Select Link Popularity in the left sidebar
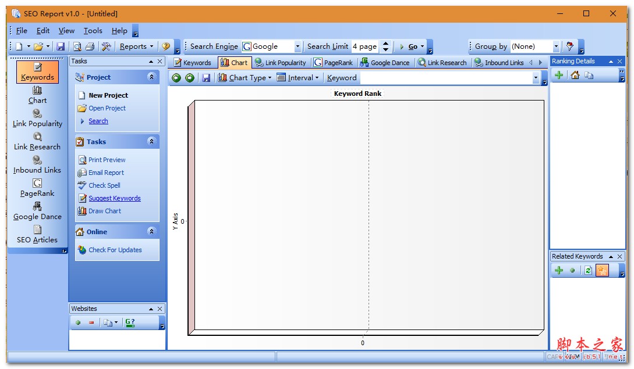The height and width of the screenshot is (369, 634). pyautogui.click(x=38, y=119)
